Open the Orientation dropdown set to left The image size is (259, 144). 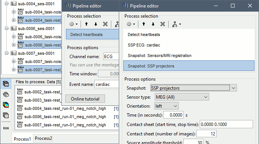[x=166, y=106]
